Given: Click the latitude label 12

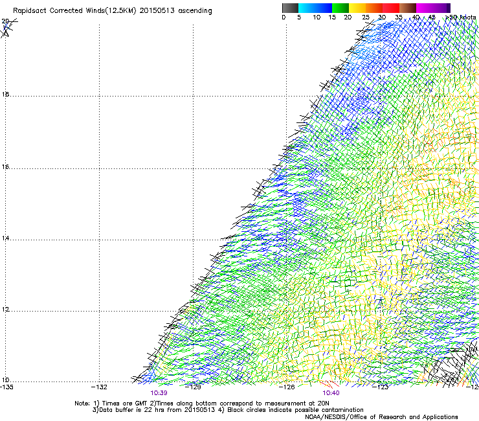Looking at the screenshot, I should coord(5,310).
